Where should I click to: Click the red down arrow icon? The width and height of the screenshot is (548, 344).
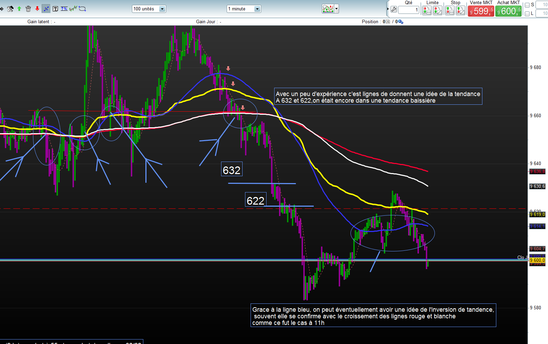coord(37,9)
